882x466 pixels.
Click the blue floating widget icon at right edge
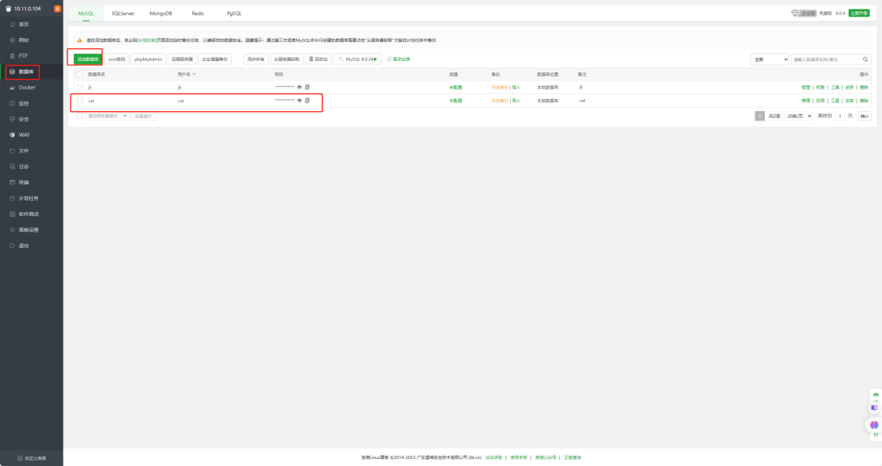coord(874,407)
